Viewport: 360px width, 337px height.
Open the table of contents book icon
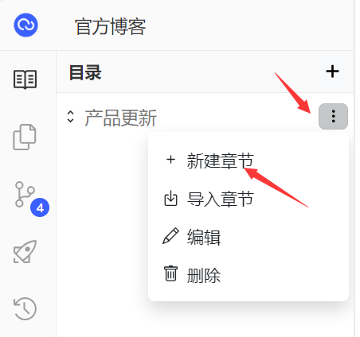pyautogui.click(x=25, y=79)
